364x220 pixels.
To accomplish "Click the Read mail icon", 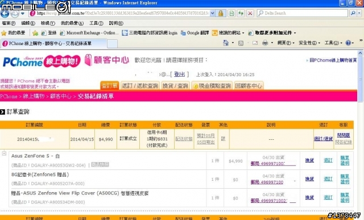I will click(x=255, y=43).
